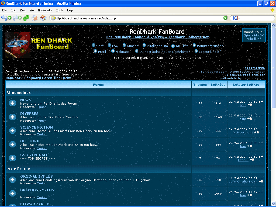Click the vertical scrollbar down arrow

pos(273,204)
